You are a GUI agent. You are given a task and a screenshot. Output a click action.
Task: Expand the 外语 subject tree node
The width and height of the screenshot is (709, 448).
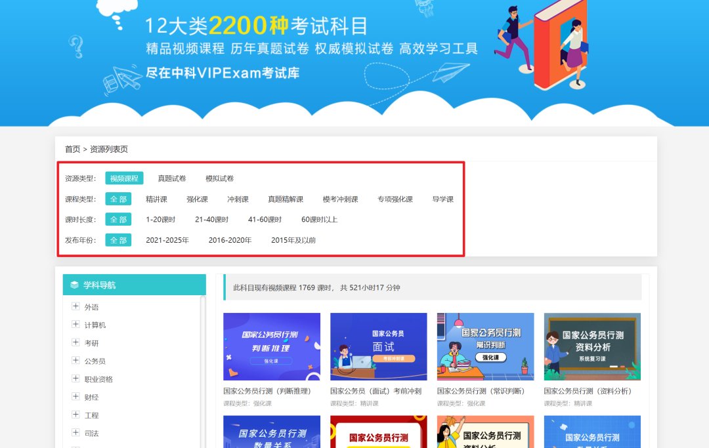tap(75, 306)
